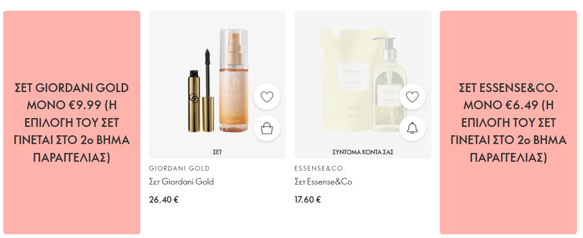Click the refill pouch in Essense&Co image

point(347,79)
